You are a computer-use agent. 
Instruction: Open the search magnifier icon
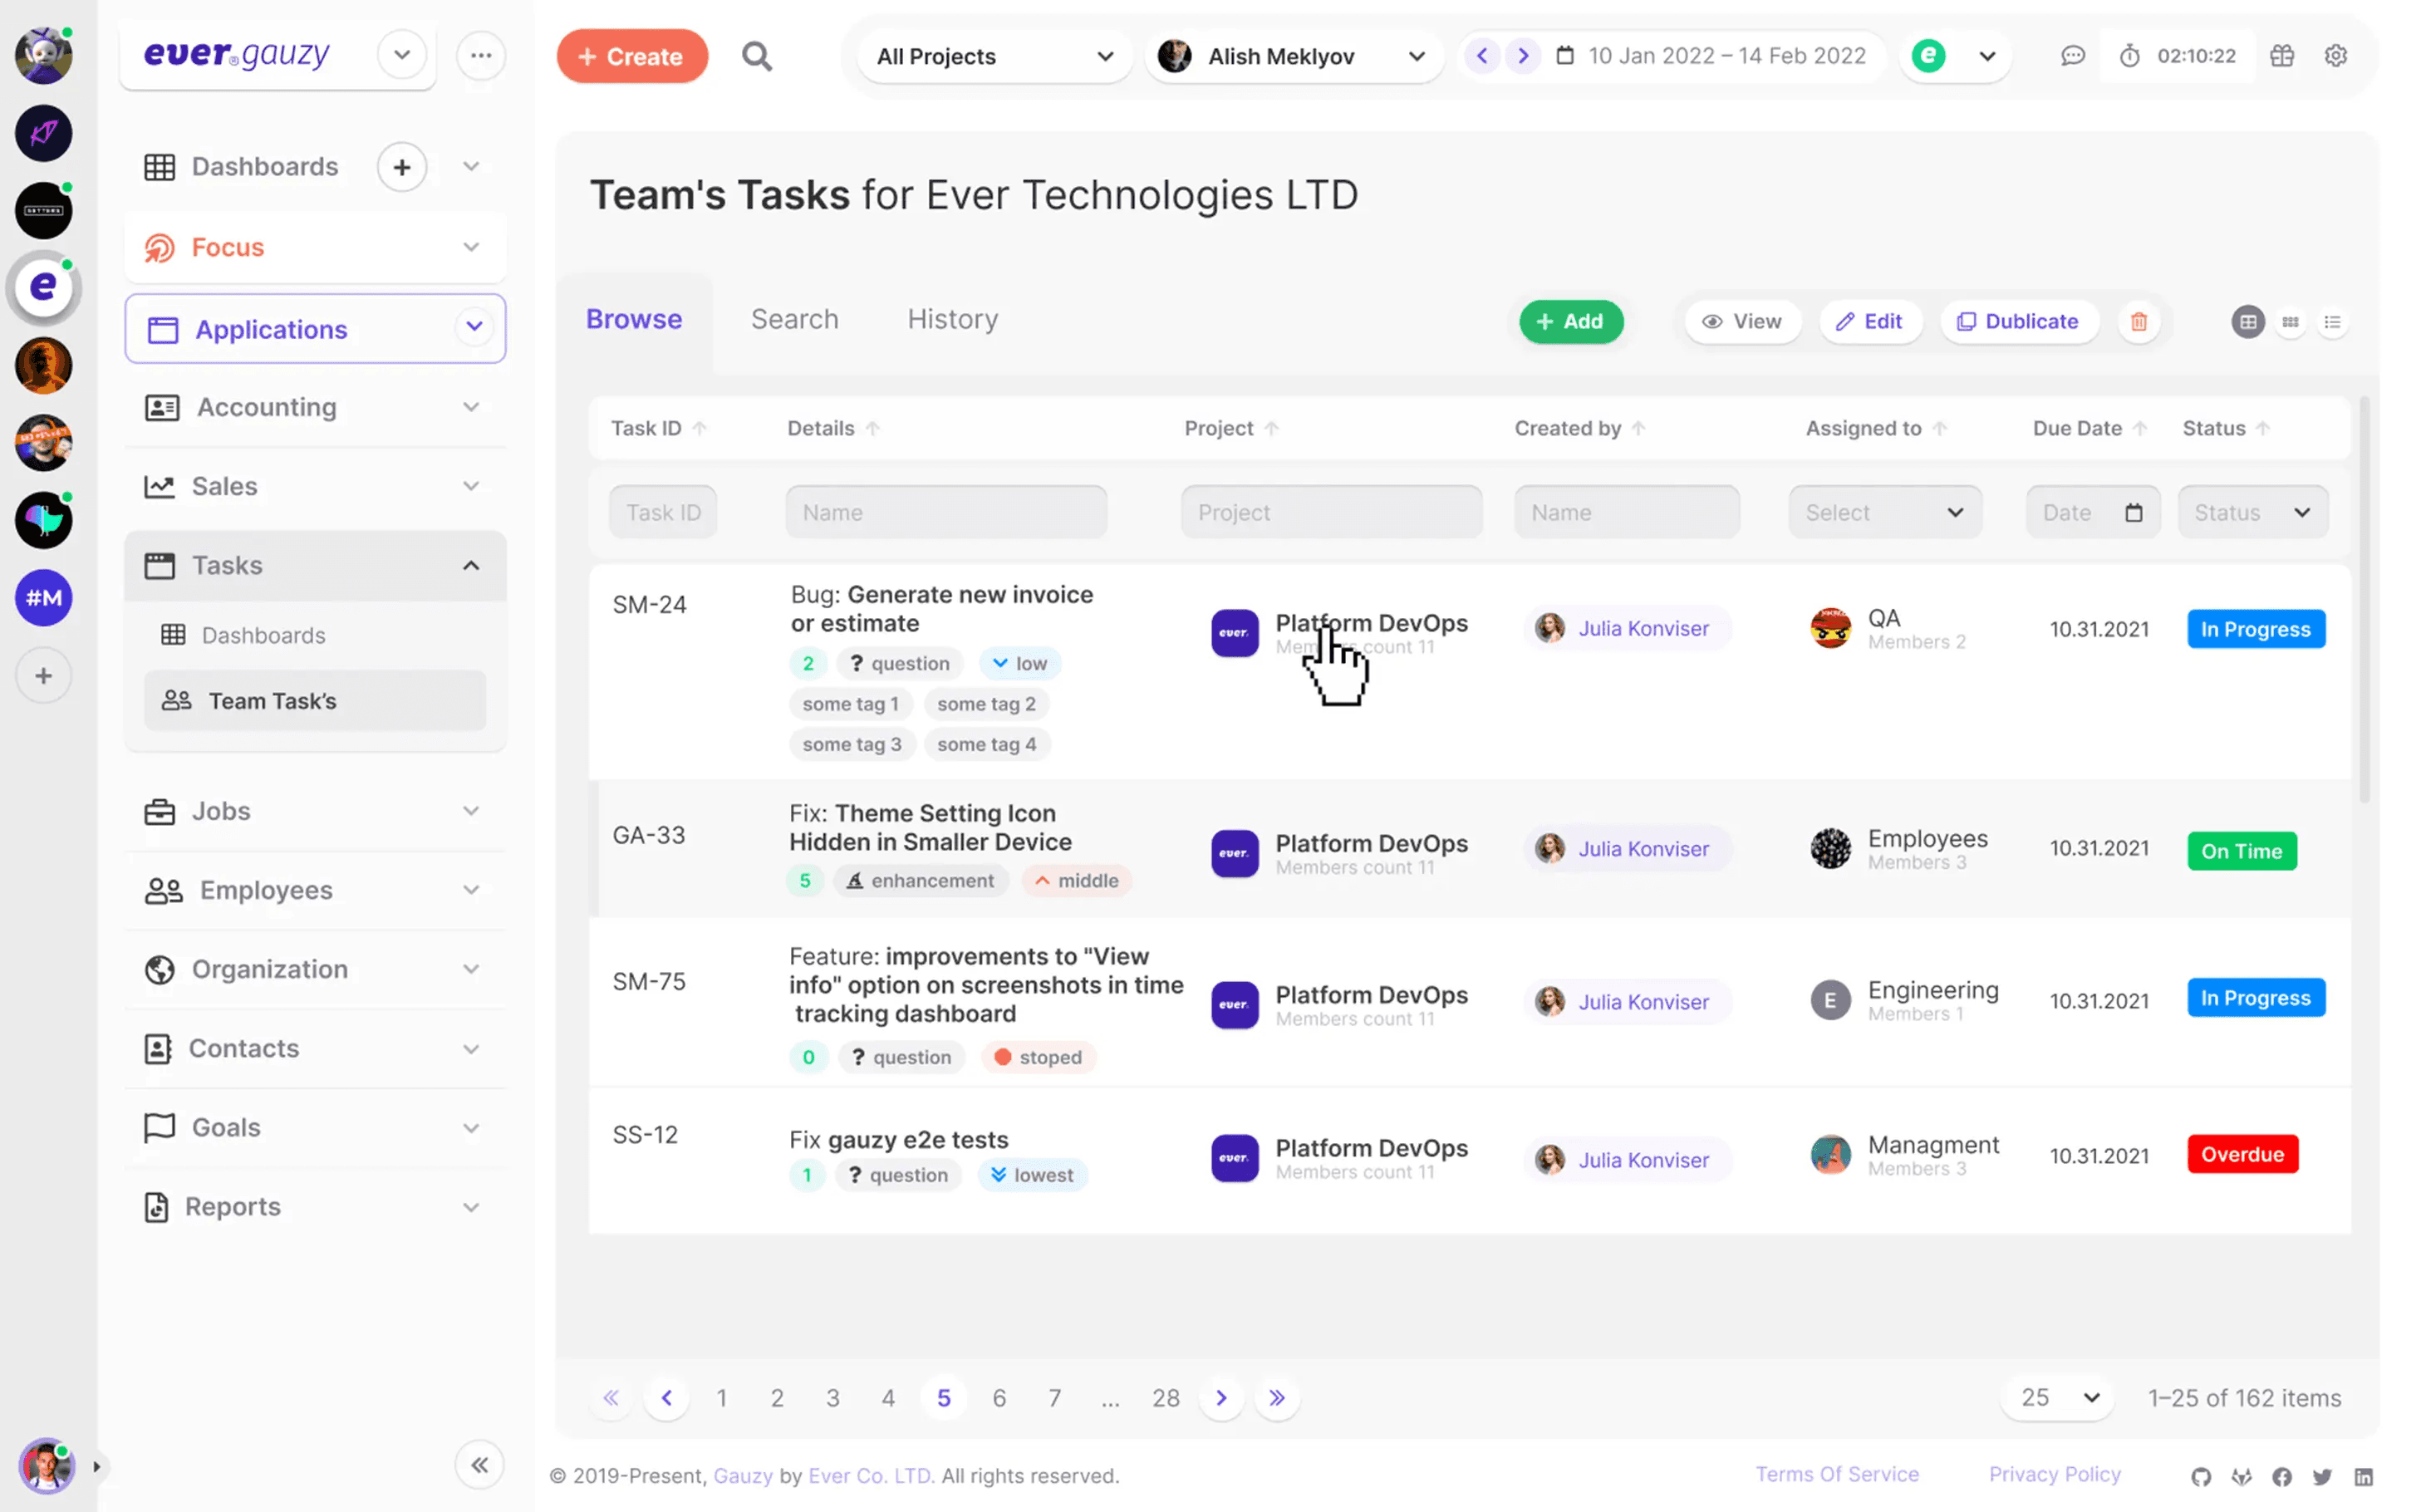pos(757,56)
